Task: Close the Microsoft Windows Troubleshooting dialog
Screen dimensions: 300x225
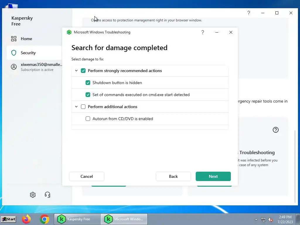Action: (x=231, y=32)
